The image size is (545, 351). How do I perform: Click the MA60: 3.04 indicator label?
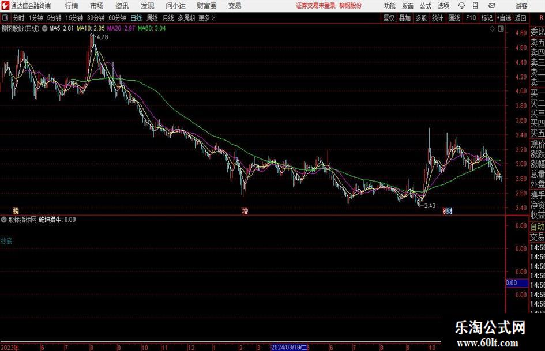point(152,28)
